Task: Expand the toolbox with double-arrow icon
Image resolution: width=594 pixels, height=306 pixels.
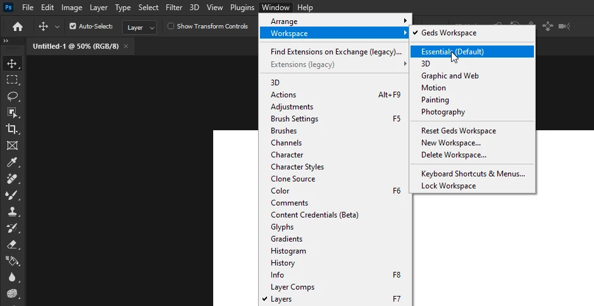Action: pyautogui.click(x=6, y=40)
